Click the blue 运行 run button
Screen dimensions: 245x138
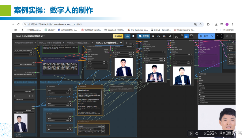click(204, 36)
